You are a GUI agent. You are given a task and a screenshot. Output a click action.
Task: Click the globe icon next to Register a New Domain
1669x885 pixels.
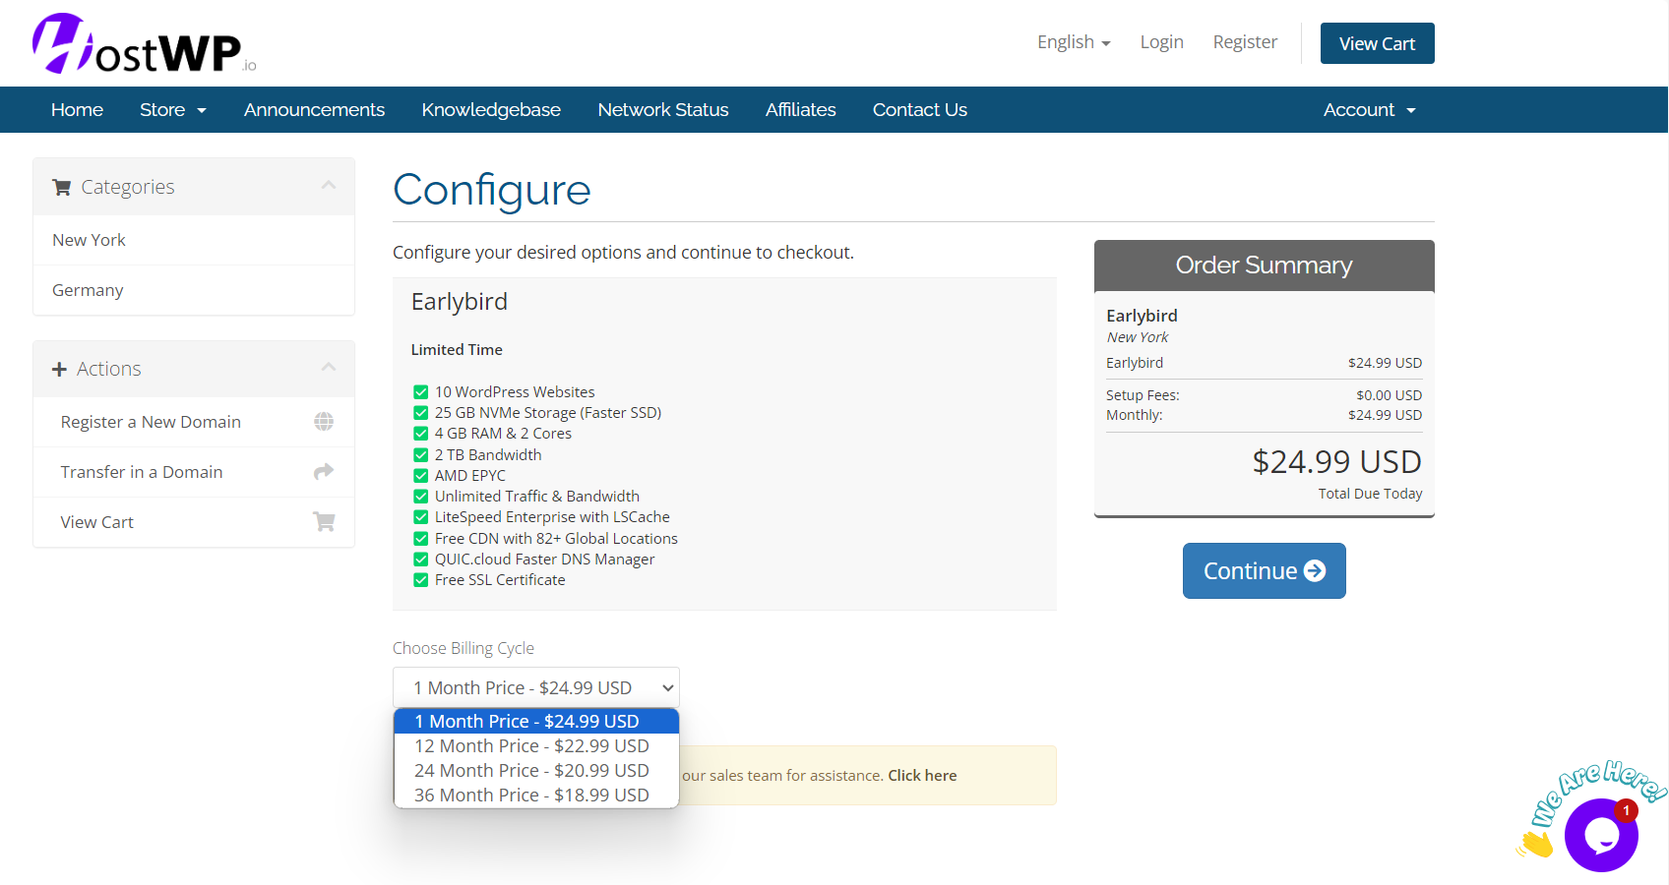(324, 421)
